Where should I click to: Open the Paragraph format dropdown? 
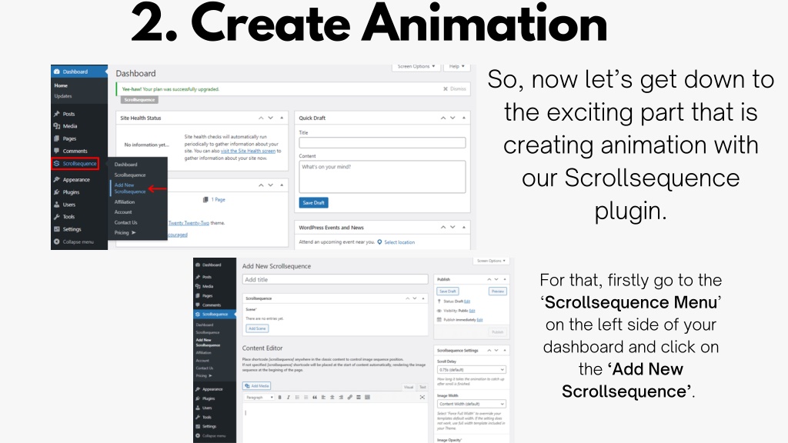click(260, 398)
